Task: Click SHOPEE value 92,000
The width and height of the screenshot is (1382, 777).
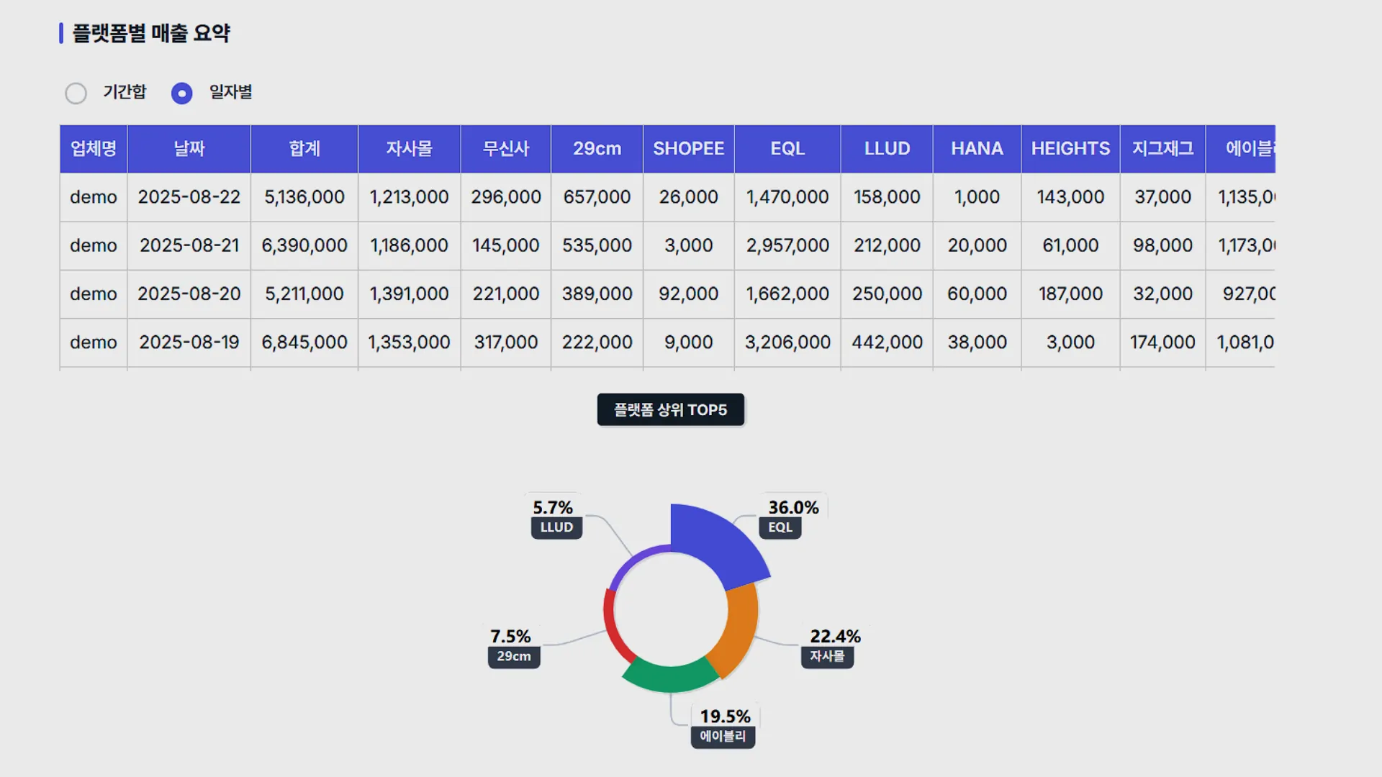Action: tap(689, 294)
